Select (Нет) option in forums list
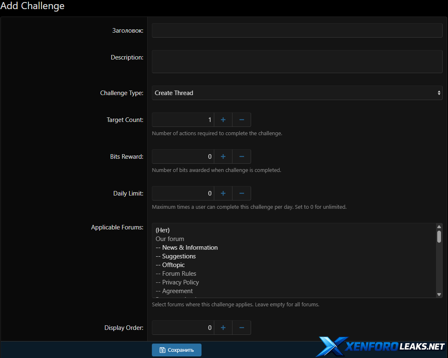448x358 pixels. (x=163, y=230)
